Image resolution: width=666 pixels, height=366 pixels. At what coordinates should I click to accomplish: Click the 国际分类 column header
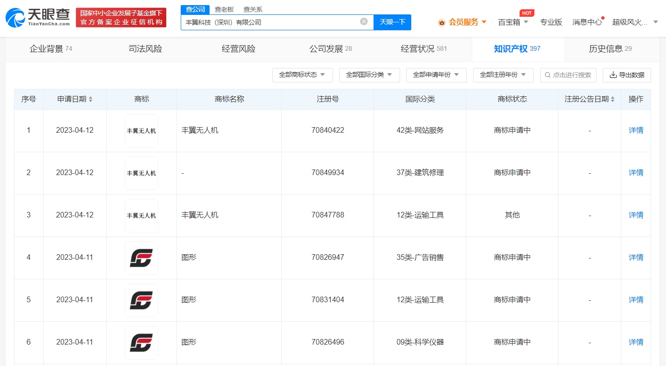point(420,99)
